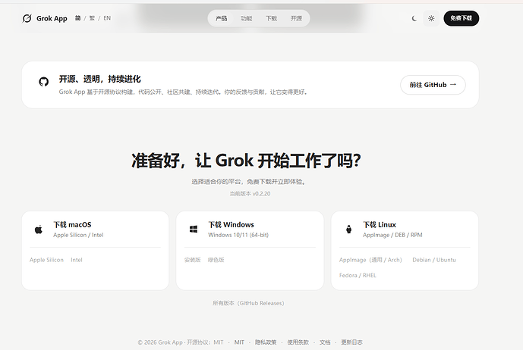Download the AppImage (通用 / Arch) package

[x=370, y=260]
